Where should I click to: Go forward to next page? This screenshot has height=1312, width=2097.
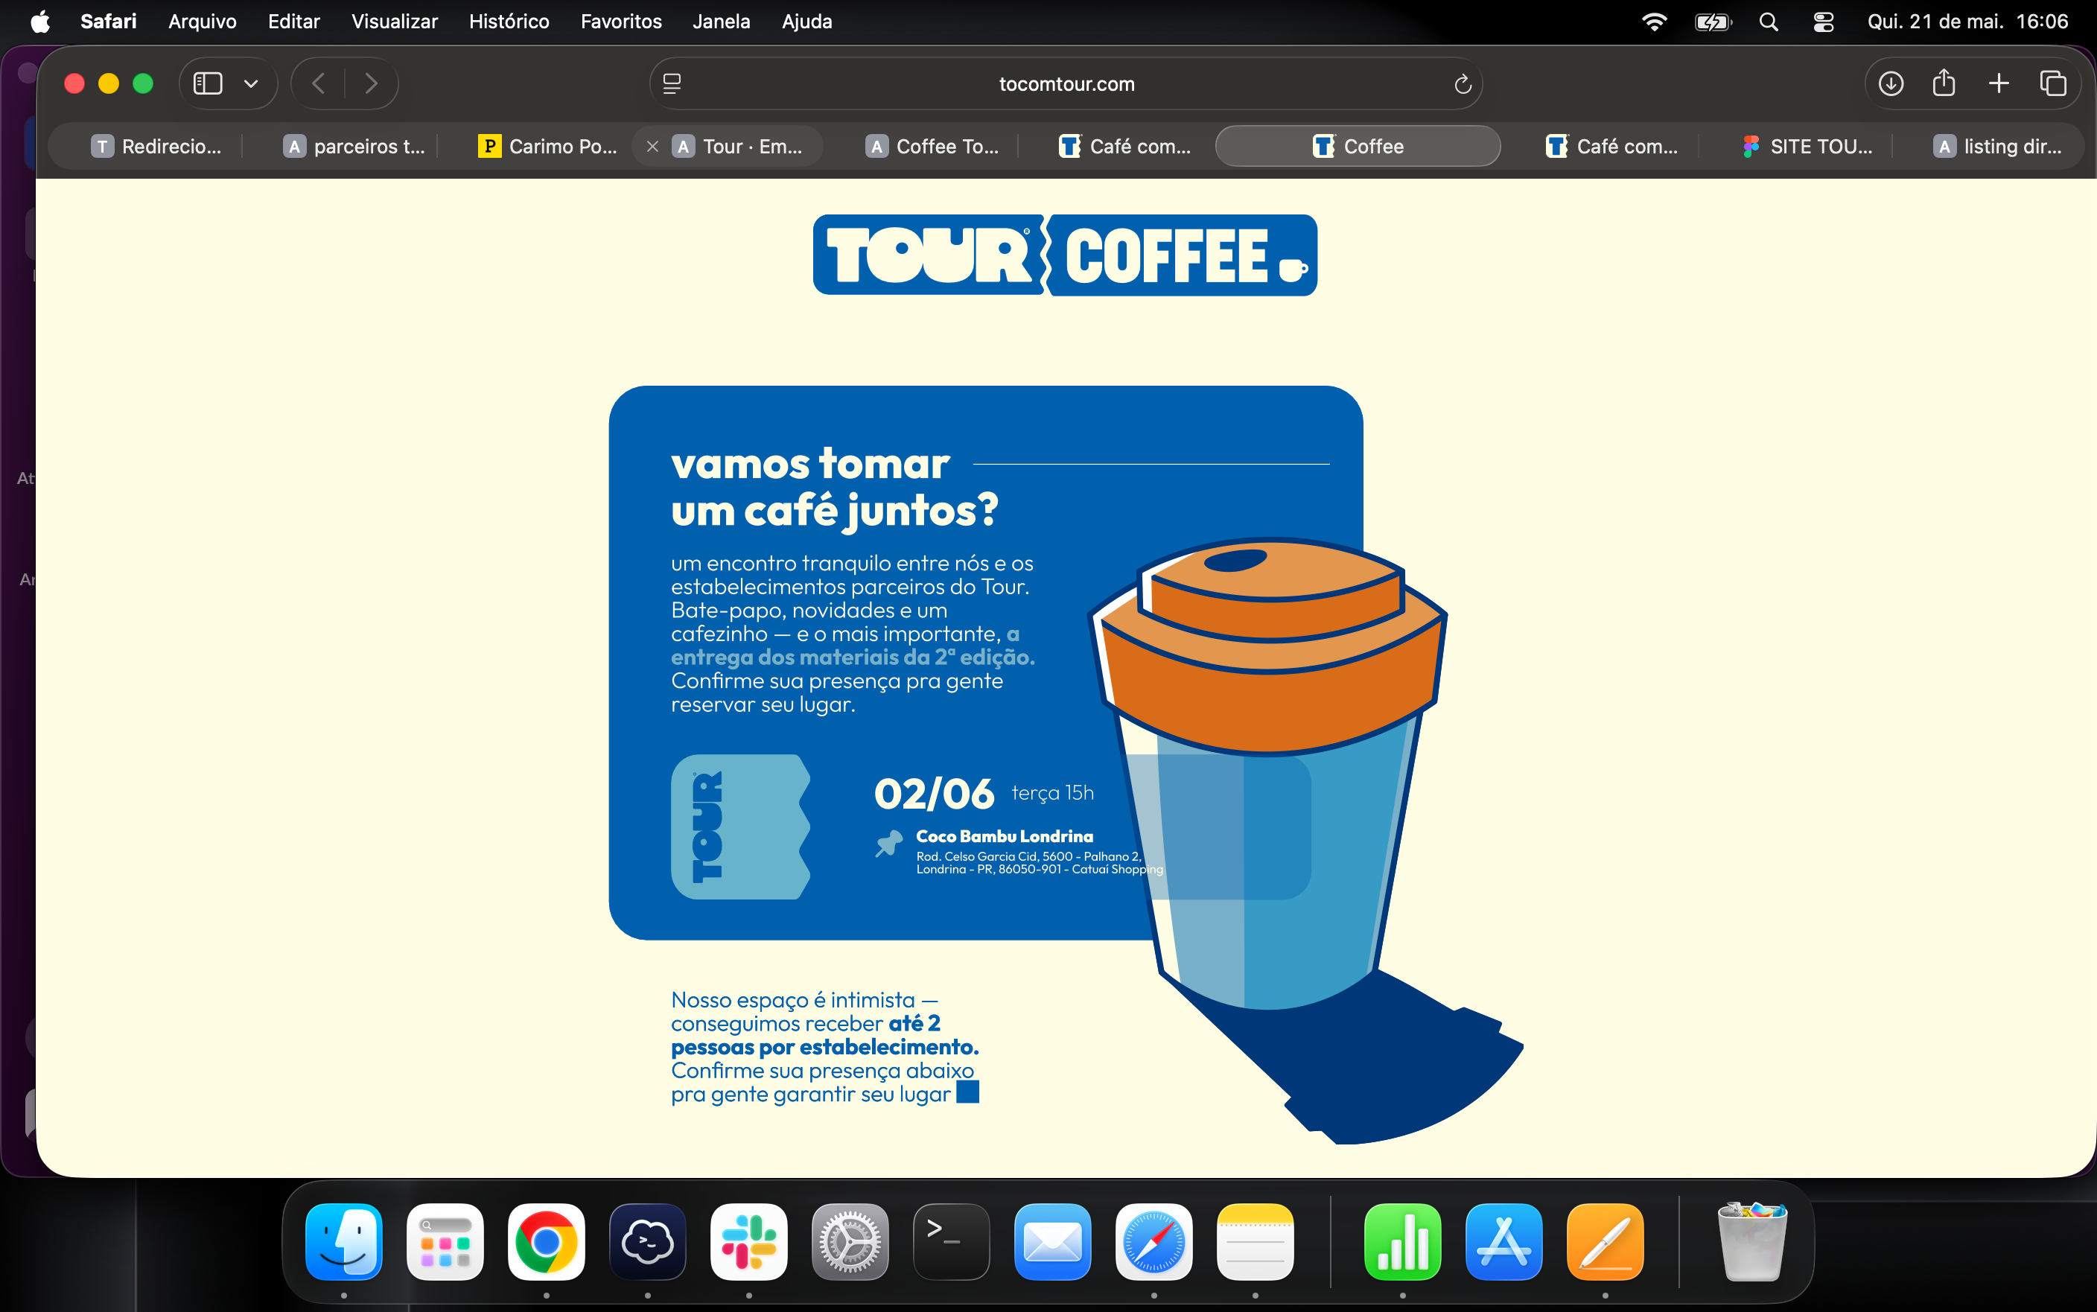(372, 83)
